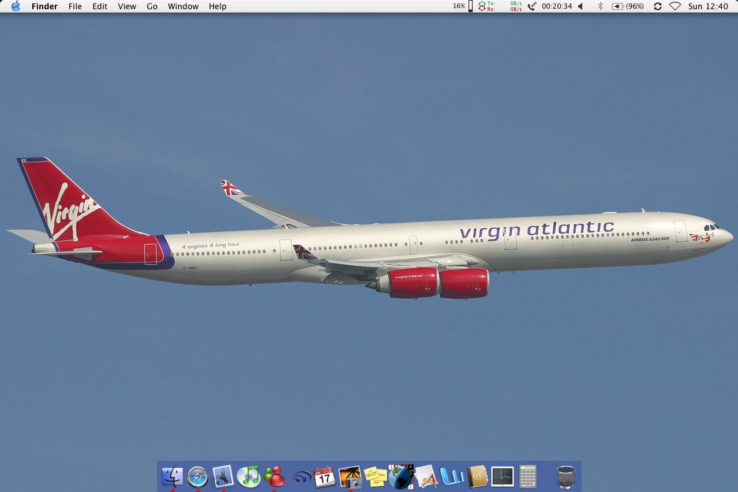Launch Activity Monitor from the Dock
This screenshot has height=492, width=738.
[x=503, y=476]
